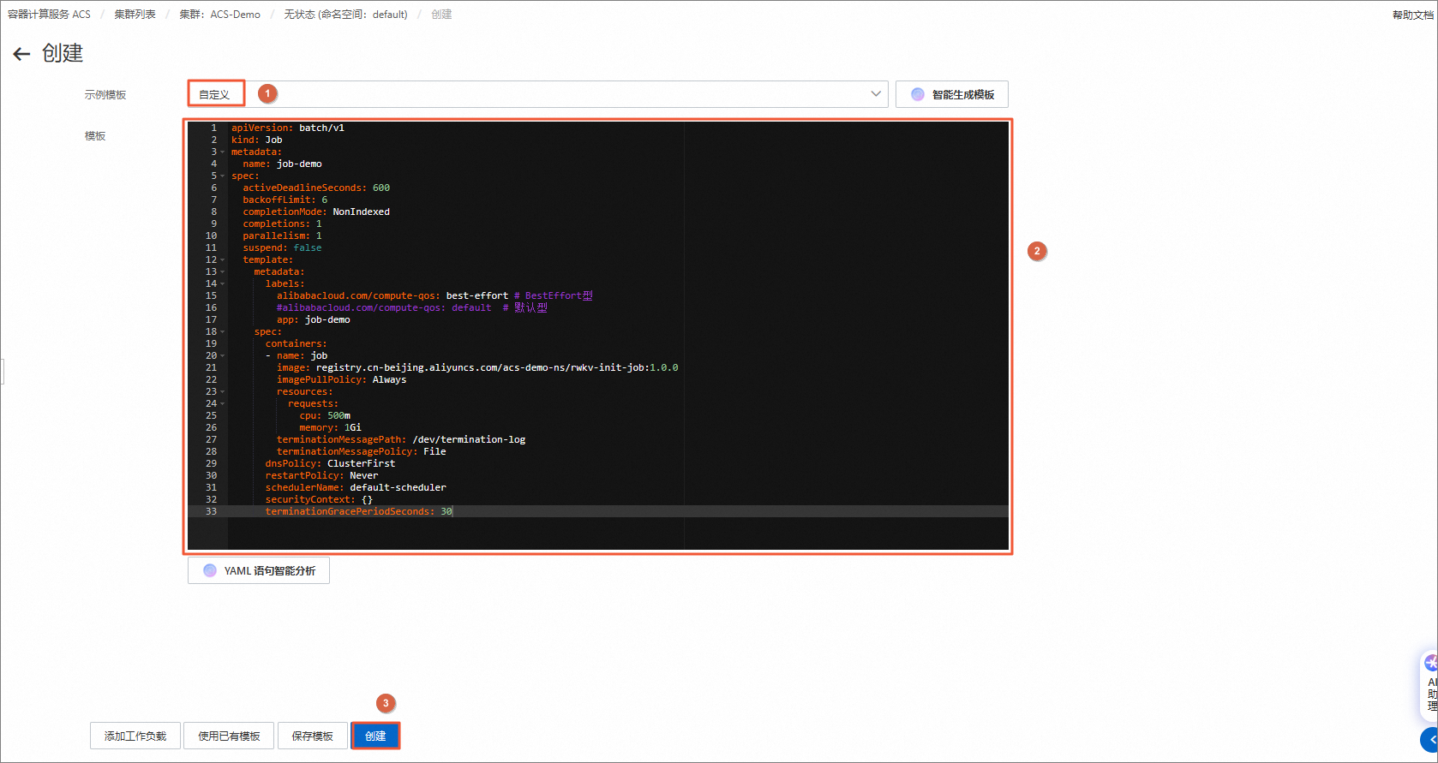Go to 集群列表 breadcrumb
The width and height of the screenshot is (1438, 763).
point(135,15)
